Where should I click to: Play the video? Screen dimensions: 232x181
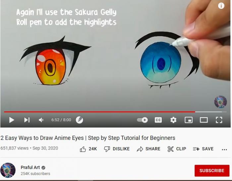point(12,120)
